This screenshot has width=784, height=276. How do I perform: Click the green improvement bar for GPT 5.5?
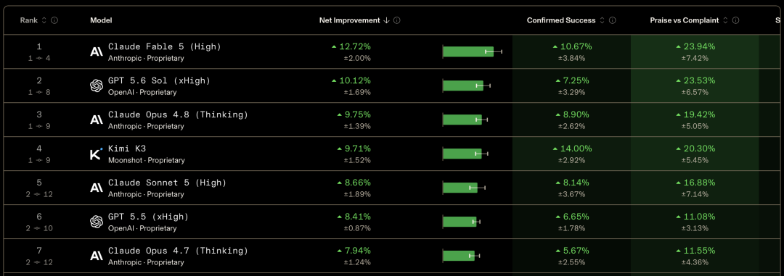point(460,222)
